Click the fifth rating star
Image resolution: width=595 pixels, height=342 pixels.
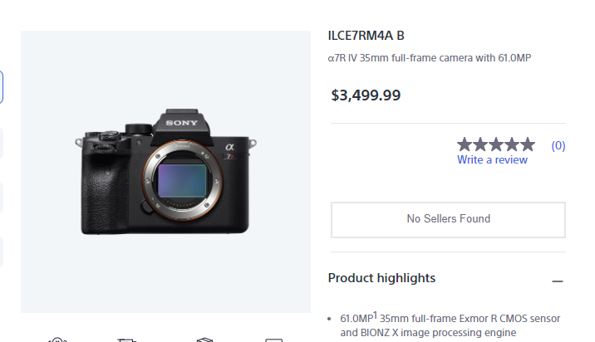528,144
